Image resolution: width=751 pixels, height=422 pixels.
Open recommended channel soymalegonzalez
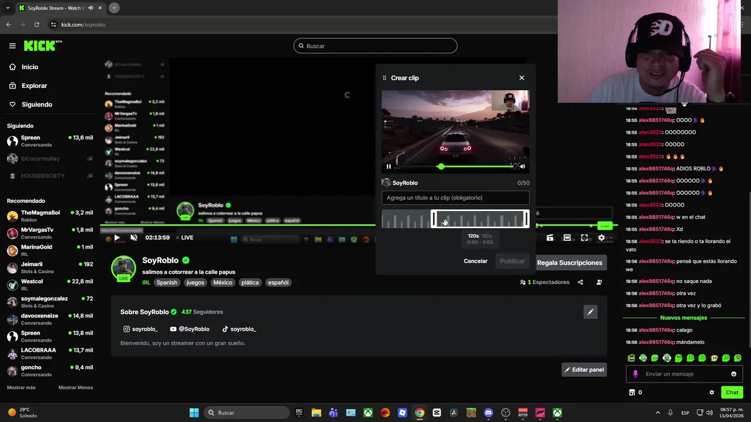click(x=50, y=302)
